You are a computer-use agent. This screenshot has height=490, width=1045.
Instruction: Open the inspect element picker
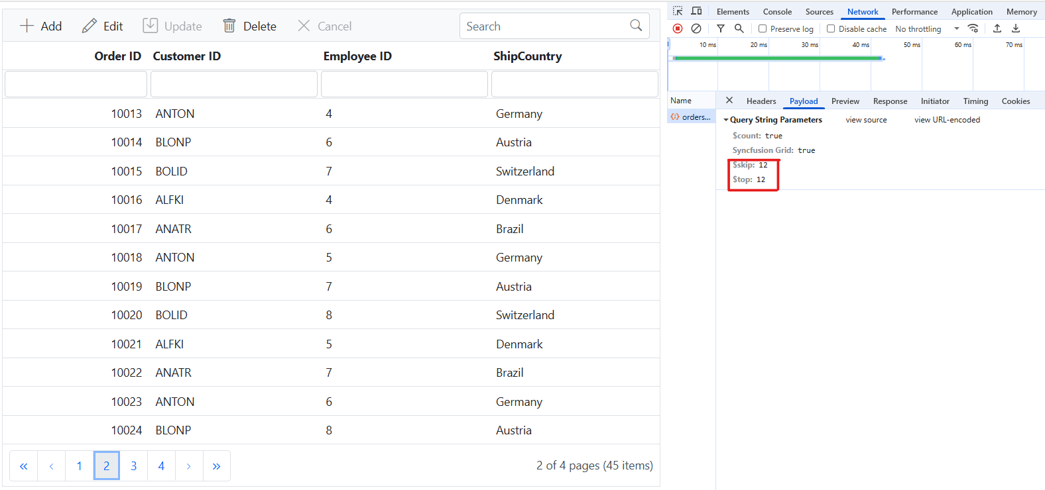[678, 11]
